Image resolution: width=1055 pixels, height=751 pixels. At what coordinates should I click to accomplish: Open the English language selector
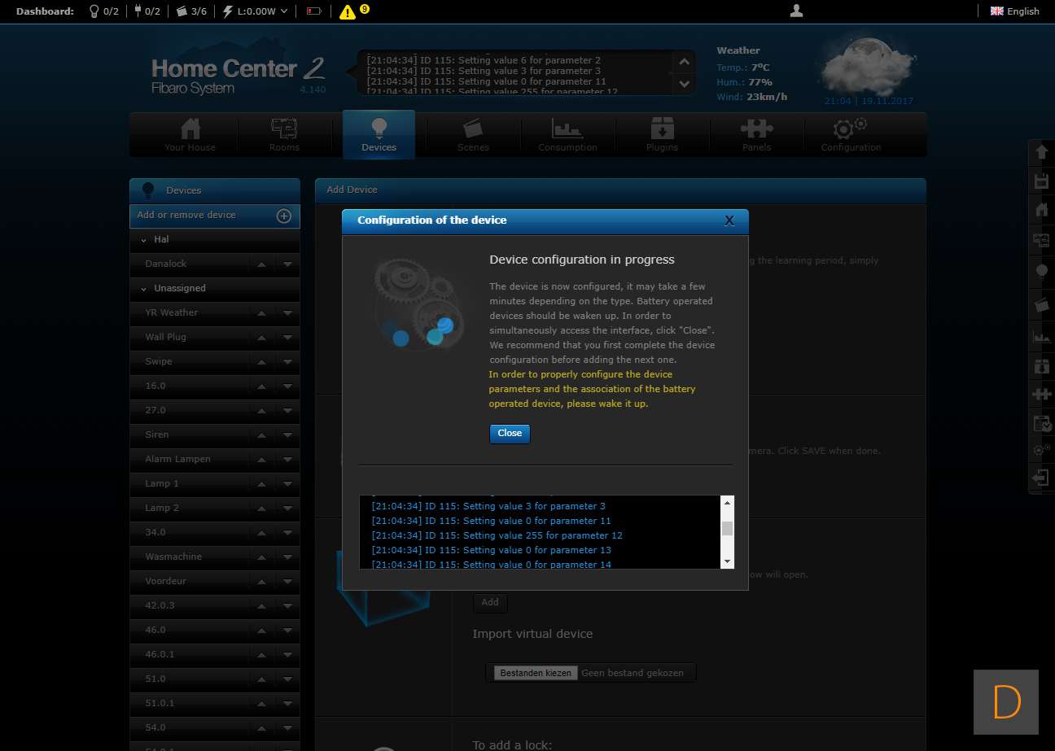pyautogui.click(x=1014, y=11)
